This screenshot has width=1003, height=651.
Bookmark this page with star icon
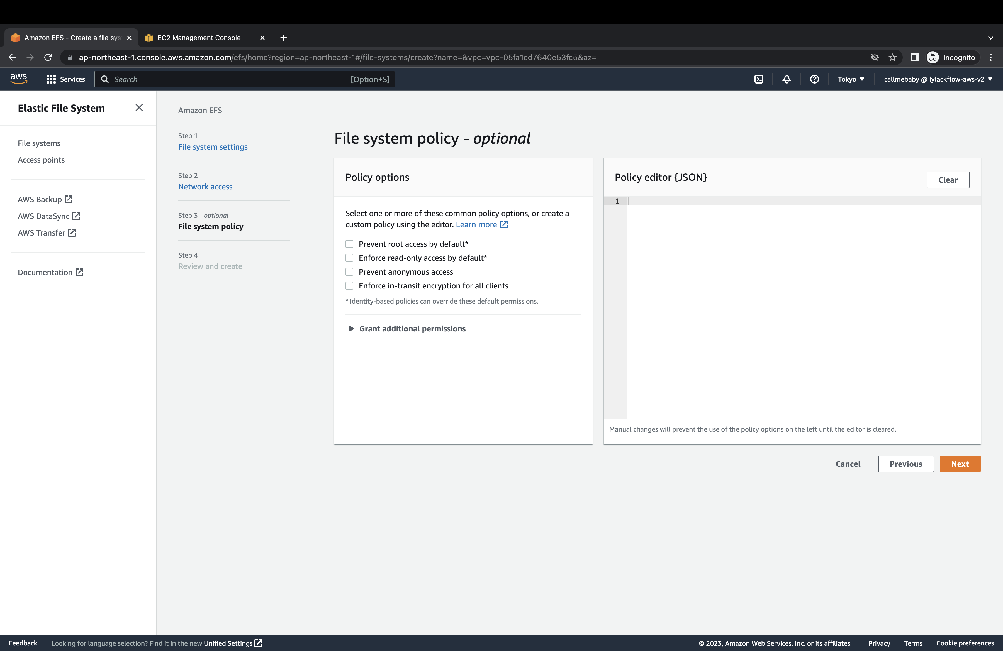(x=892, y=57)
